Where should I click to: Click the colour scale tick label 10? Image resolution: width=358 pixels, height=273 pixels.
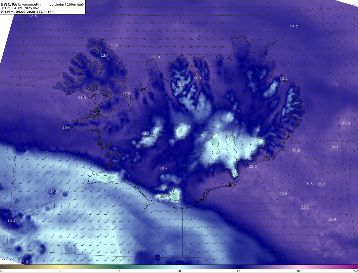[179, 271]
